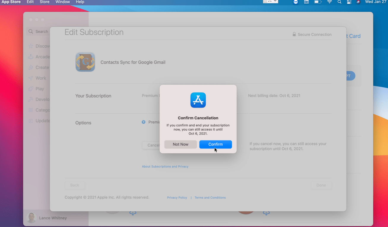Screen dimensions: 388x227
Task: Click the Back button
Action: (75, 185)
